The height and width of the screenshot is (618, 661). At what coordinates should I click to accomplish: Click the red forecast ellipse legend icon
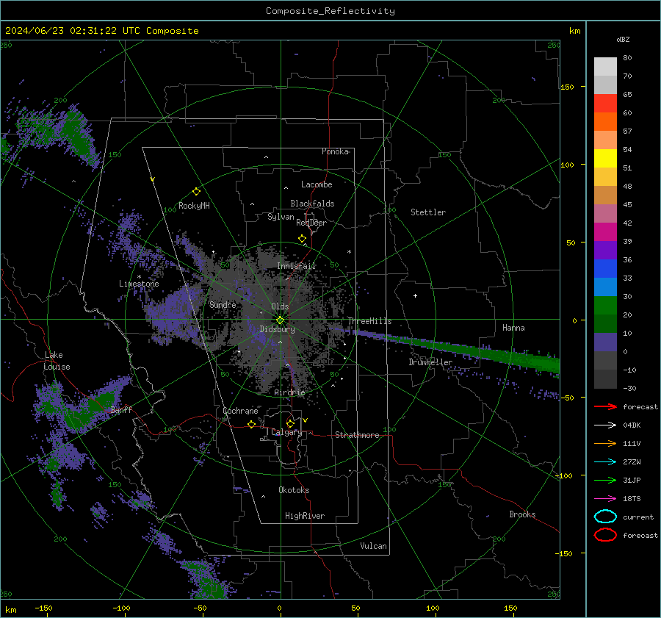click(605, 535)
